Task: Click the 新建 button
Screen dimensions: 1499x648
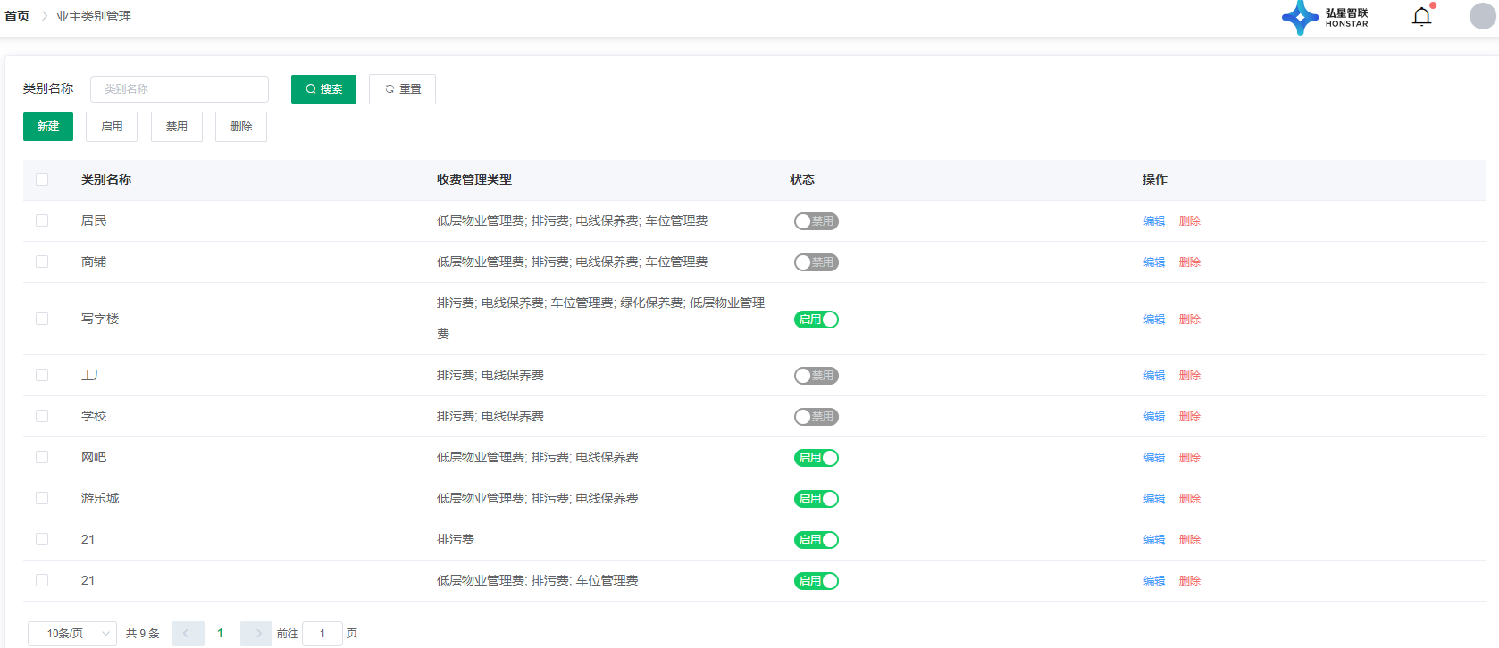Action: pos(48,127)
